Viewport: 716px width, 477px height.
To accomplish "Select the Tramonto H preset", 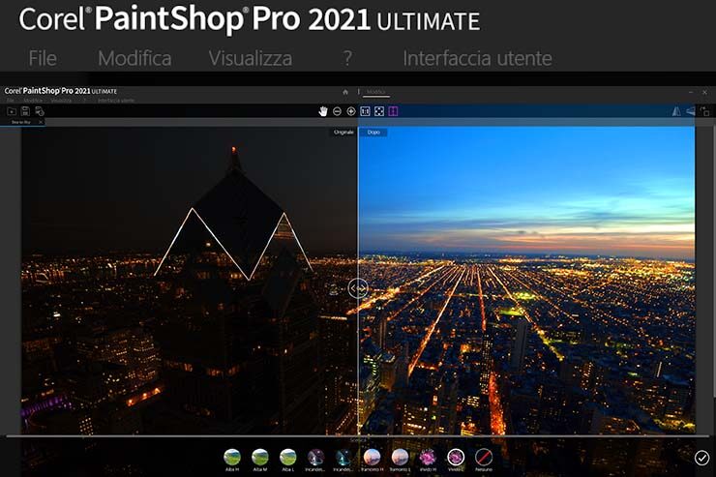I will coord(372,456).
